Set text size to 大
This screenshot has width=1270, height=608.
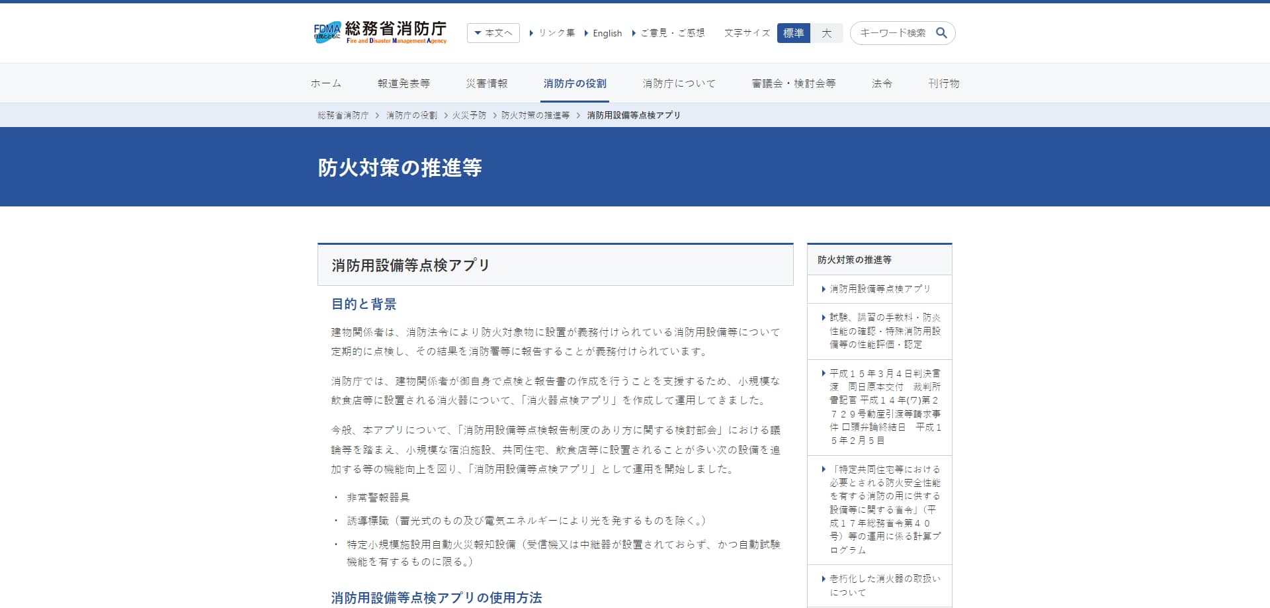coord(827,33)
